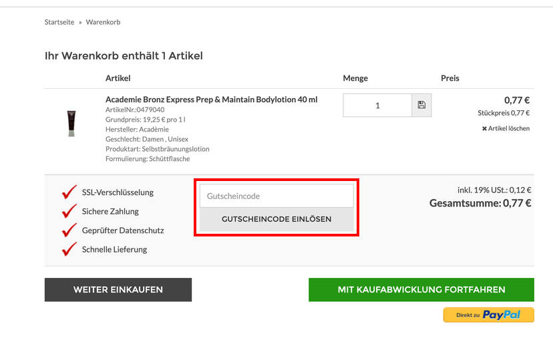Screen dimensions: 553x346
Task: Select the text 'Hersteller: Académie'
Action: pos(137,130)
